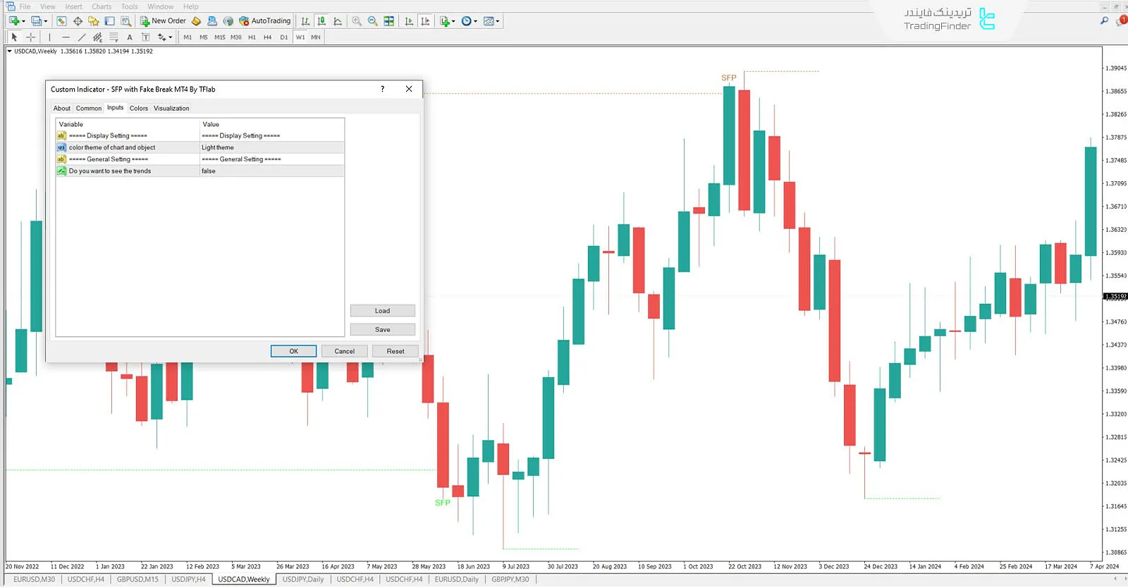Toggle the Terminal panel icon
The height and width of the screenshot is (588, 1128).
tap(109, 21)
